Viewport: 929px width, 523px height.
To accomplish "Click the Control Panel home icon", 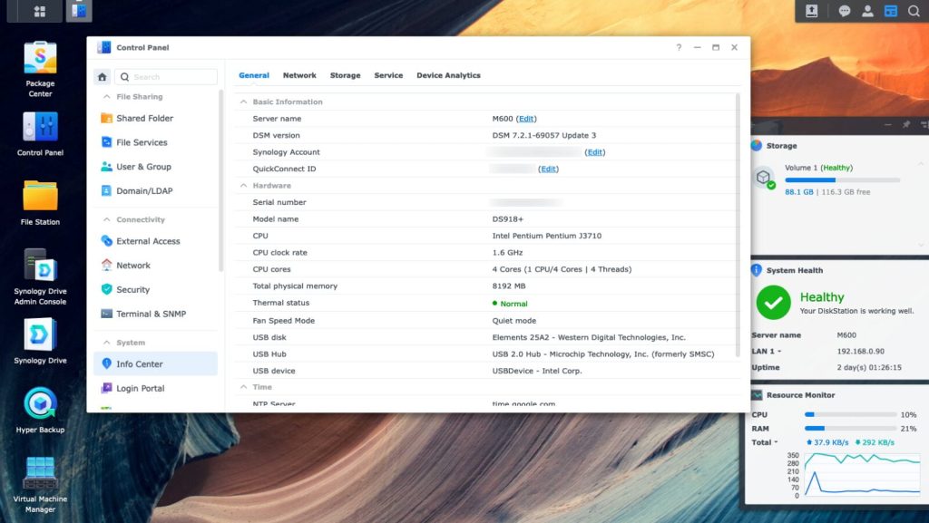I will (x=103, y=77).
